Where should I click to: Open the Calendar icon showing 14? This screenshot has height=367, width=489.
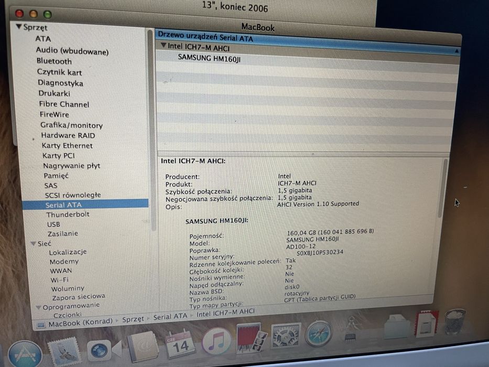click(180, 344)
